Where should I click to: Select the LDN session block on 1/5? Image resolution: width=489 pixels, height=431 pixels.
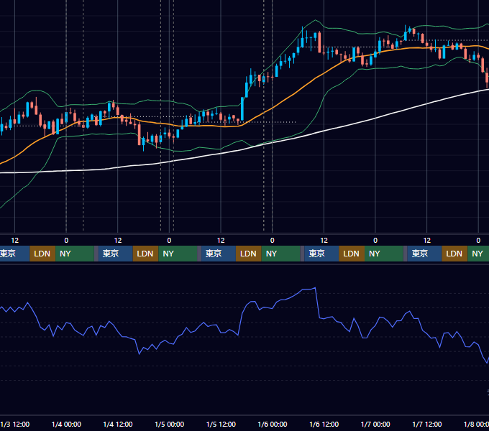(x=249, y=254)
